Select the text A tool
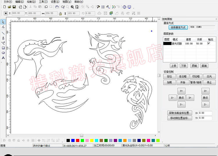This screenshot has height=156, width=218. point(3,58)
